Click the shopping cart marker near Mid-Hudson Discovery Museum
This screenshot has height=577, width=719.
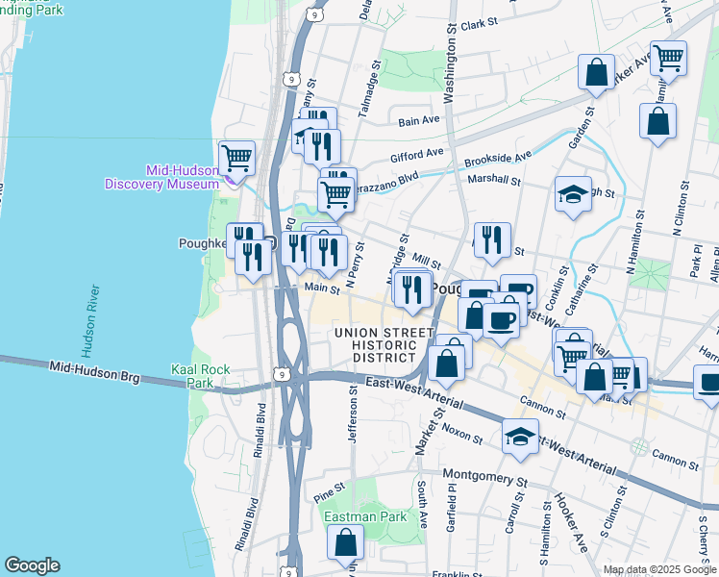click(236, 160)
